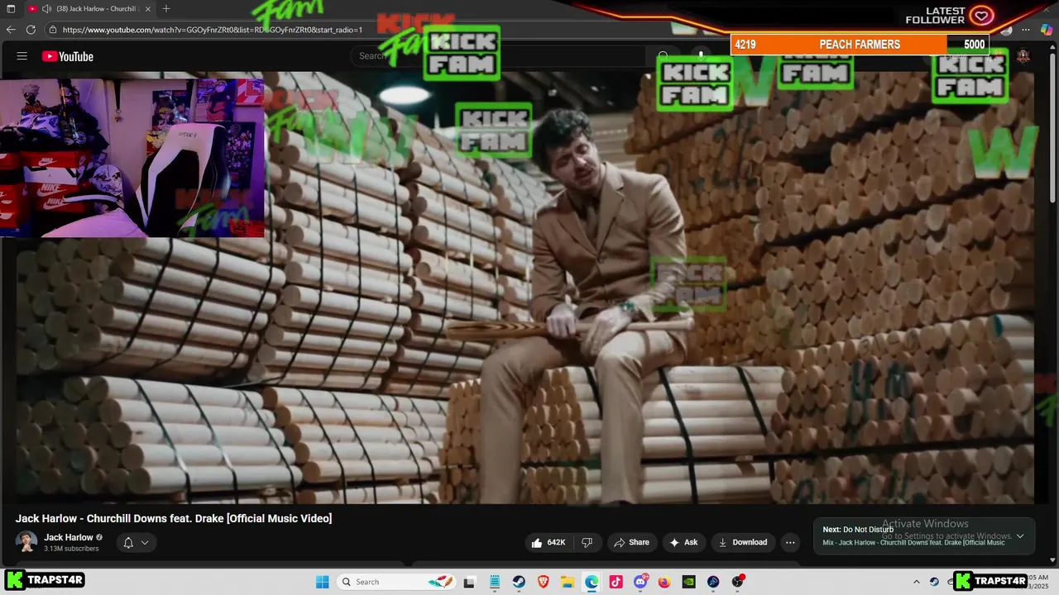
Task: Go back to previous page
Action: point(11,30)
